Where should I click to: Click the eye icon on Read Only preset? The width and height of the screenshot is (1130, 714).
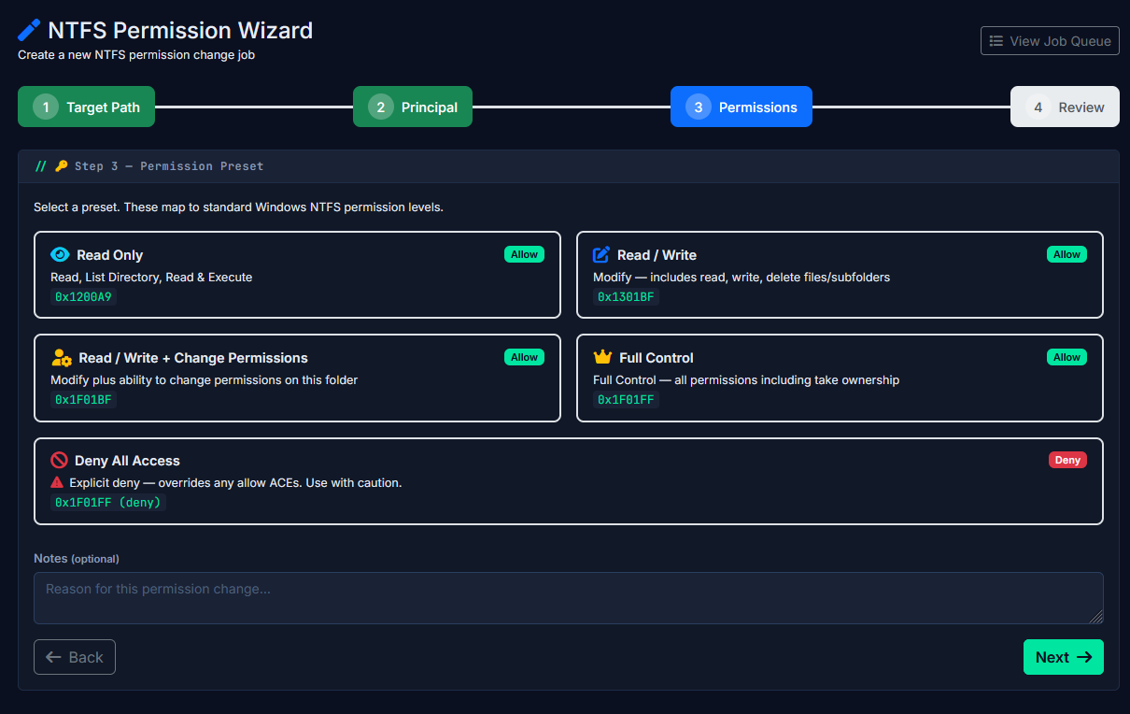(60, 254)
